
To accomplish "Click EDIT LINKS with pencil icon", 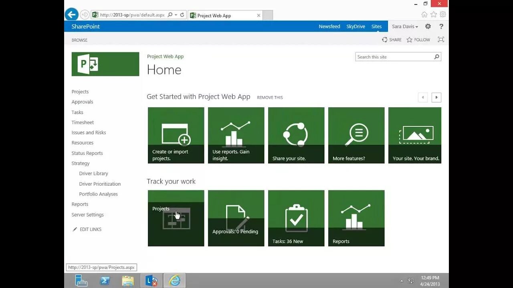I will (87, 229).
